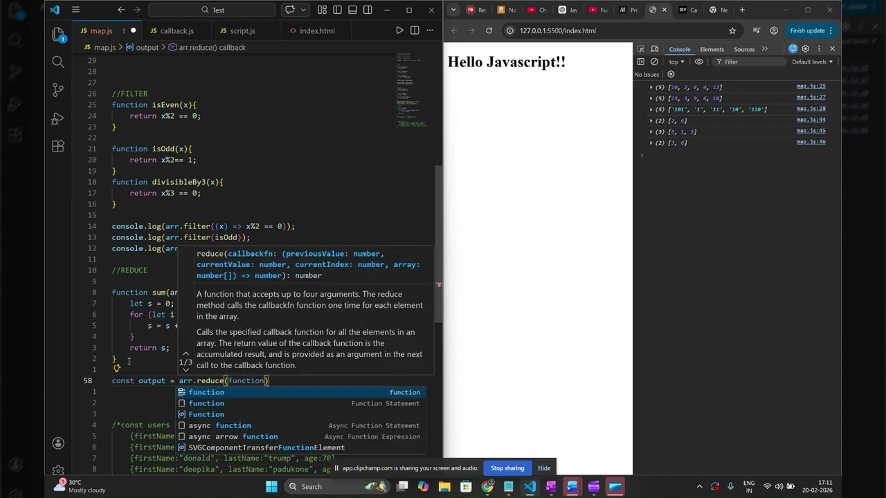Open Chrome tab search dropdown
Viewport: 886px width, 498px height.
click(453, 10)
